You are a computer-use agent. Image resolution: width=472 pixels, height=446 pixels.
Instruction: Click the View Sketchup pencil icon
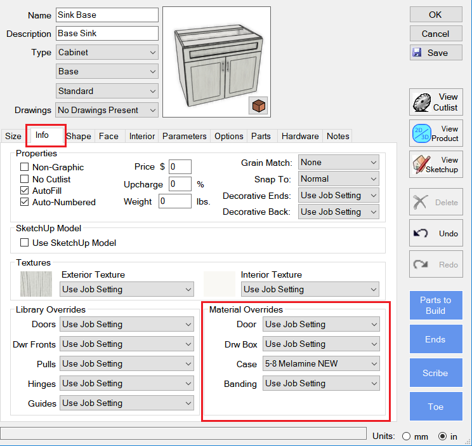[x=421, y=165]
